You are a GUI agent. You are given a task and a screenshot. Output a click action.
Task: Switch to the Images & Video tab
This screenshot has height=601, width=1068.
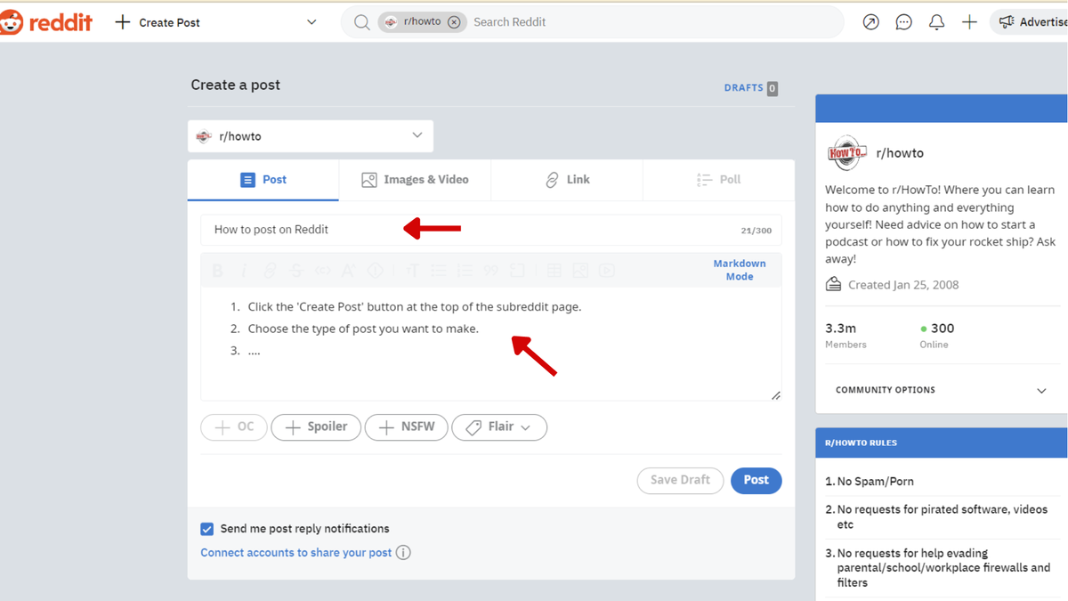point(414,179)
